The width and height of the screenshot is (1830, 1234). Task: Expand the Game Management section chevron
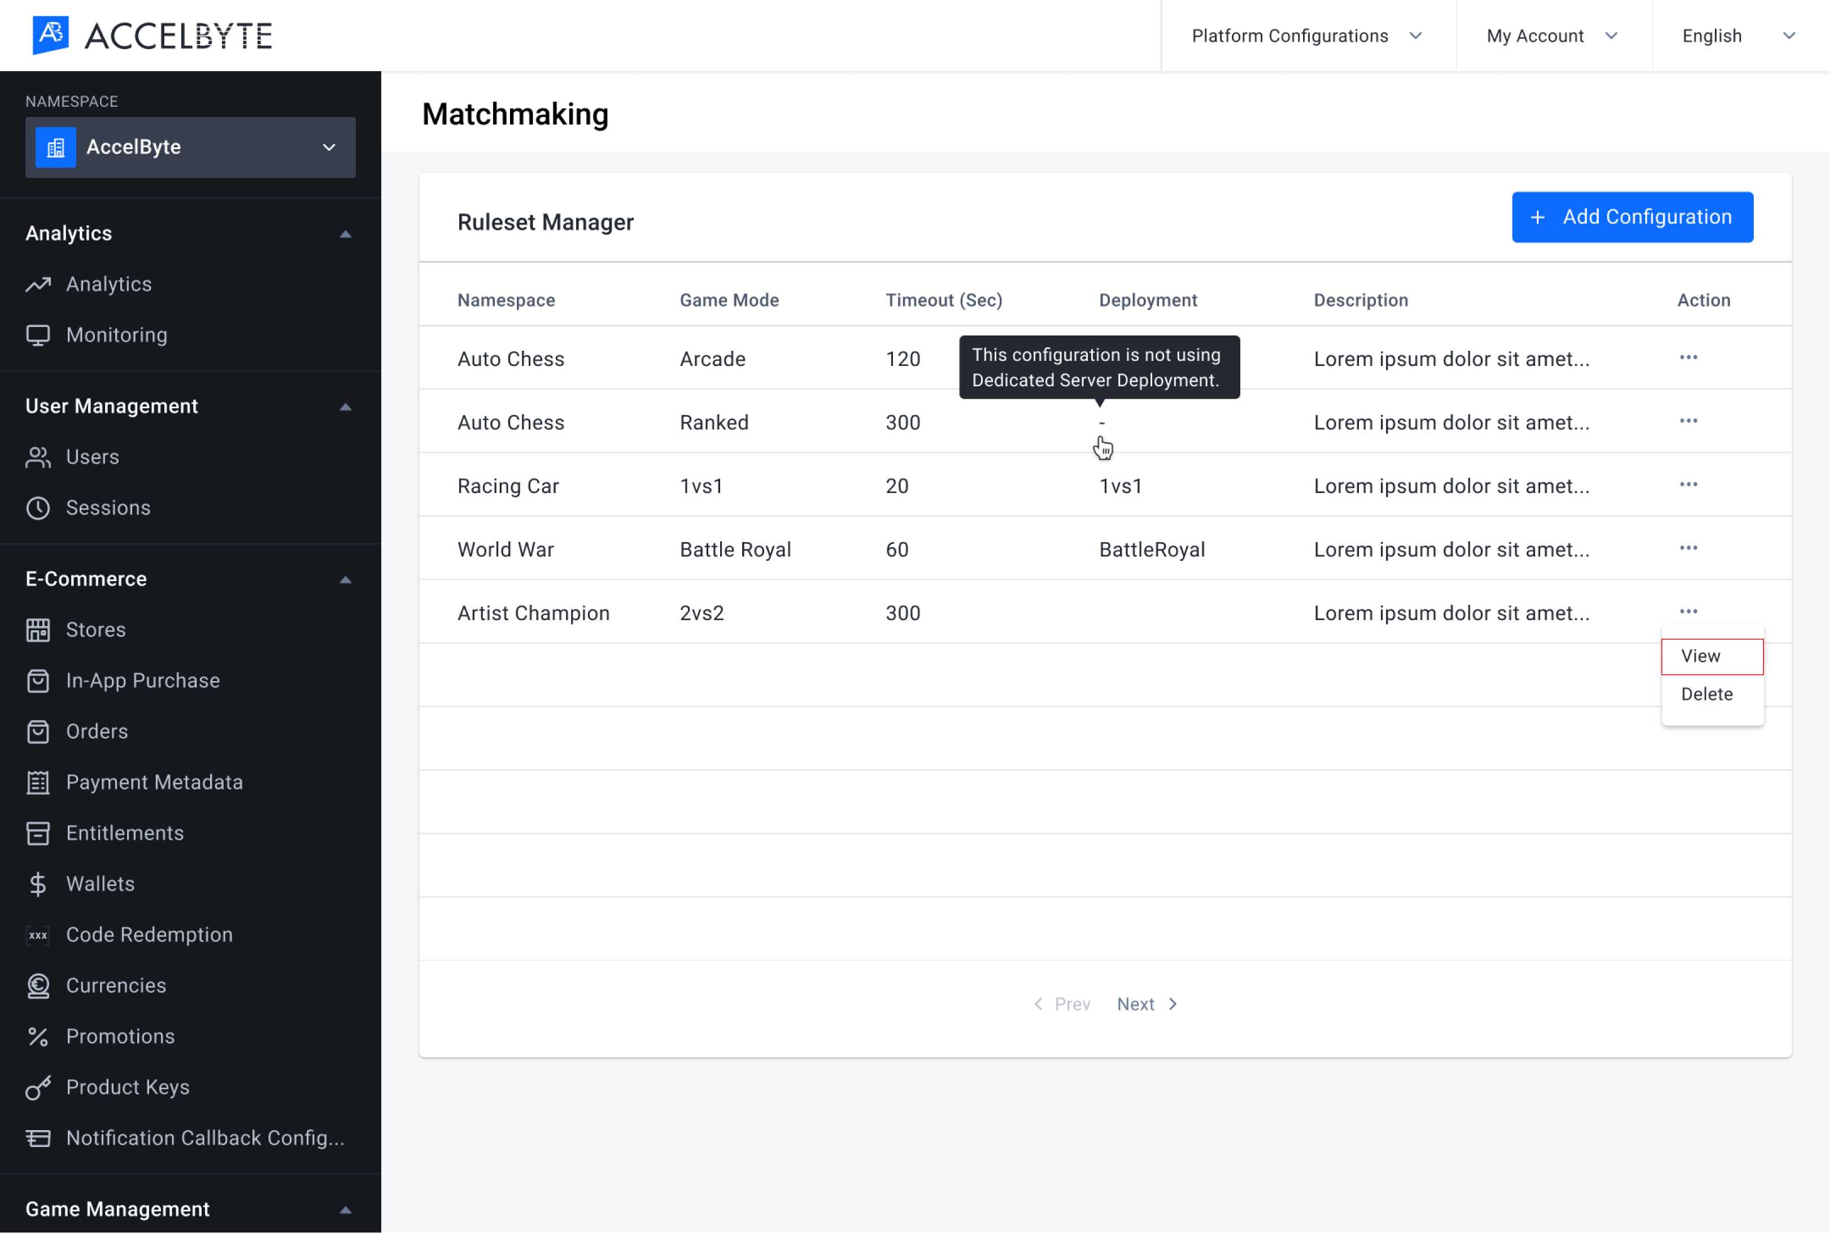(346, 1208)
